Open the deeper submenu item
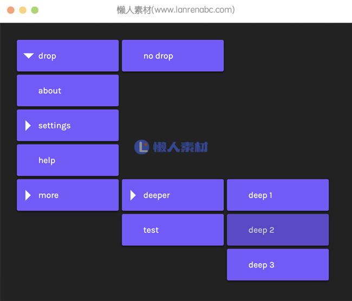The image size is (352, 301). click(x=173, y=195)
